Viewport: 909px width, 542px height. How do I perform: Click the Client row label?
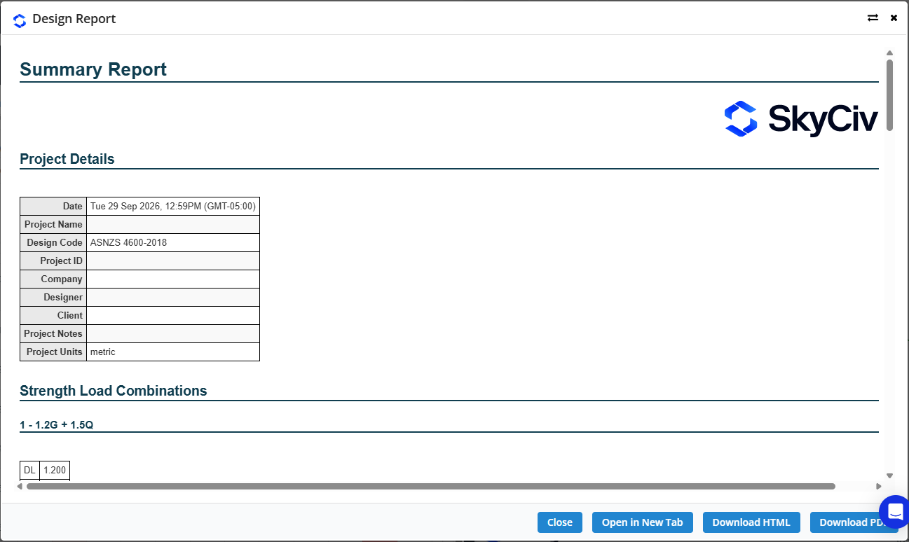pos(53,316)
